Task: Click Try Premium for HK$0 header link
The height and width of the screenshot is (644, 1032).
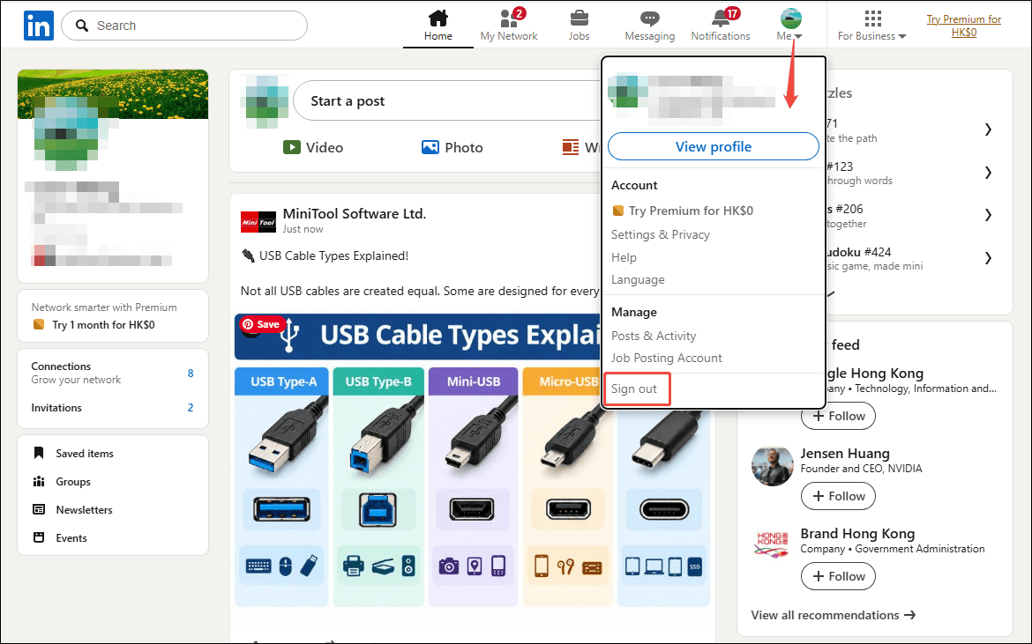Action: 963,26
